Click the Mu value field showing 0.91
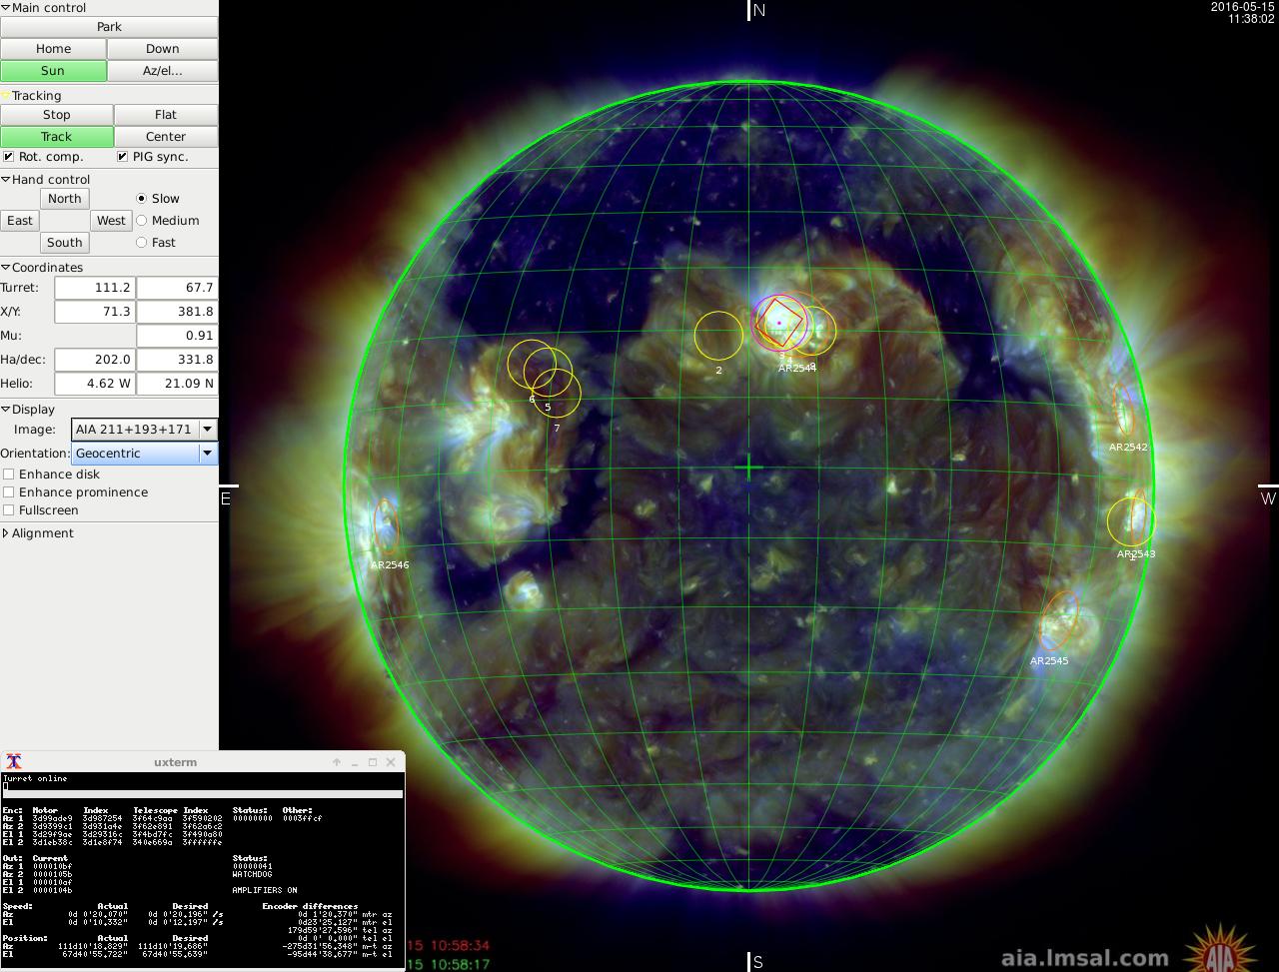Image resolution: width=1279 pixels, height=972 pixels. [x=176, y=336]
